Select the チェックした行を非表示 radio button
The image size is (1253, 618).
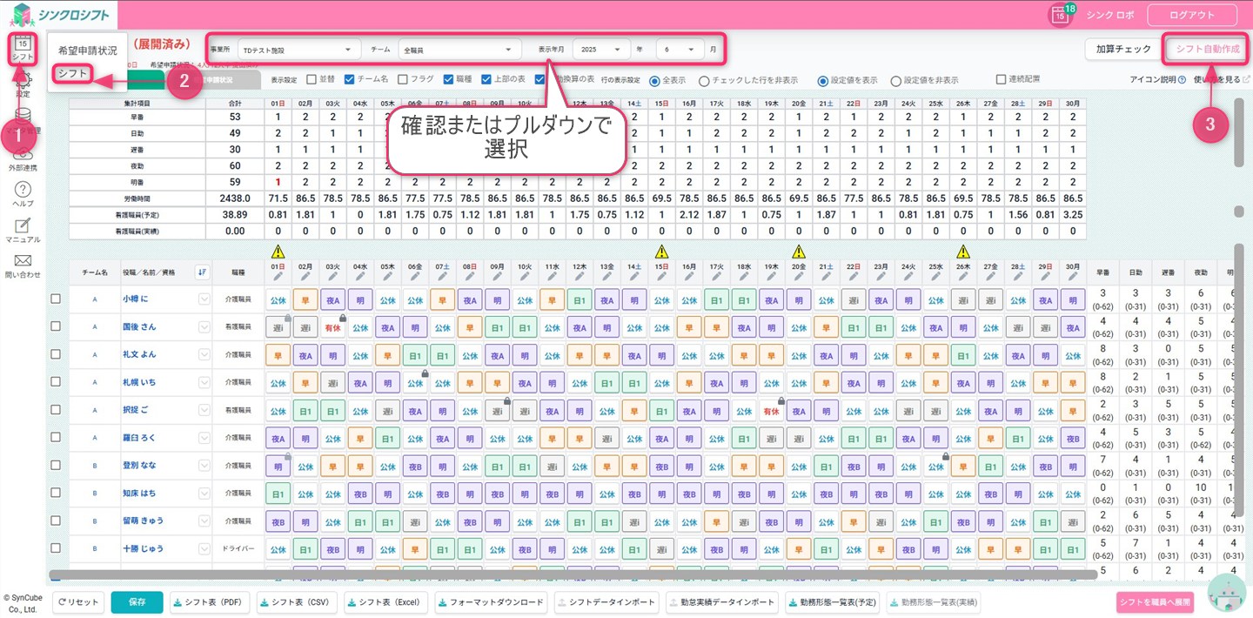click(704, 80)
